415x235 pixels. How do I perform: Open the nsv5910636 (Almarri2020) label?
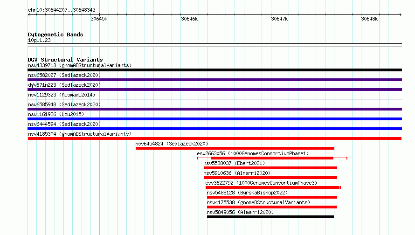tap(237, 173)
